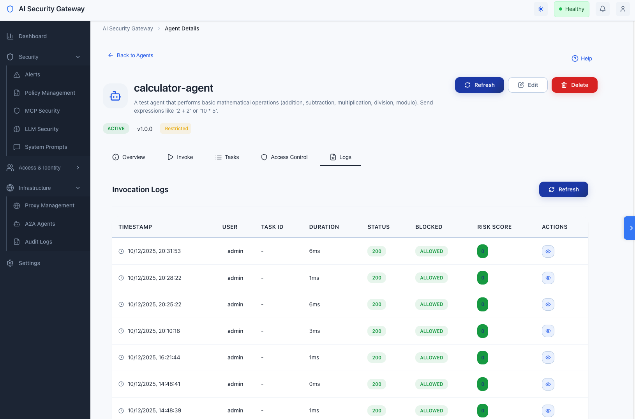
Task: Expand the blue right-edge side panel arrow
Action: (x=630, y=228)
